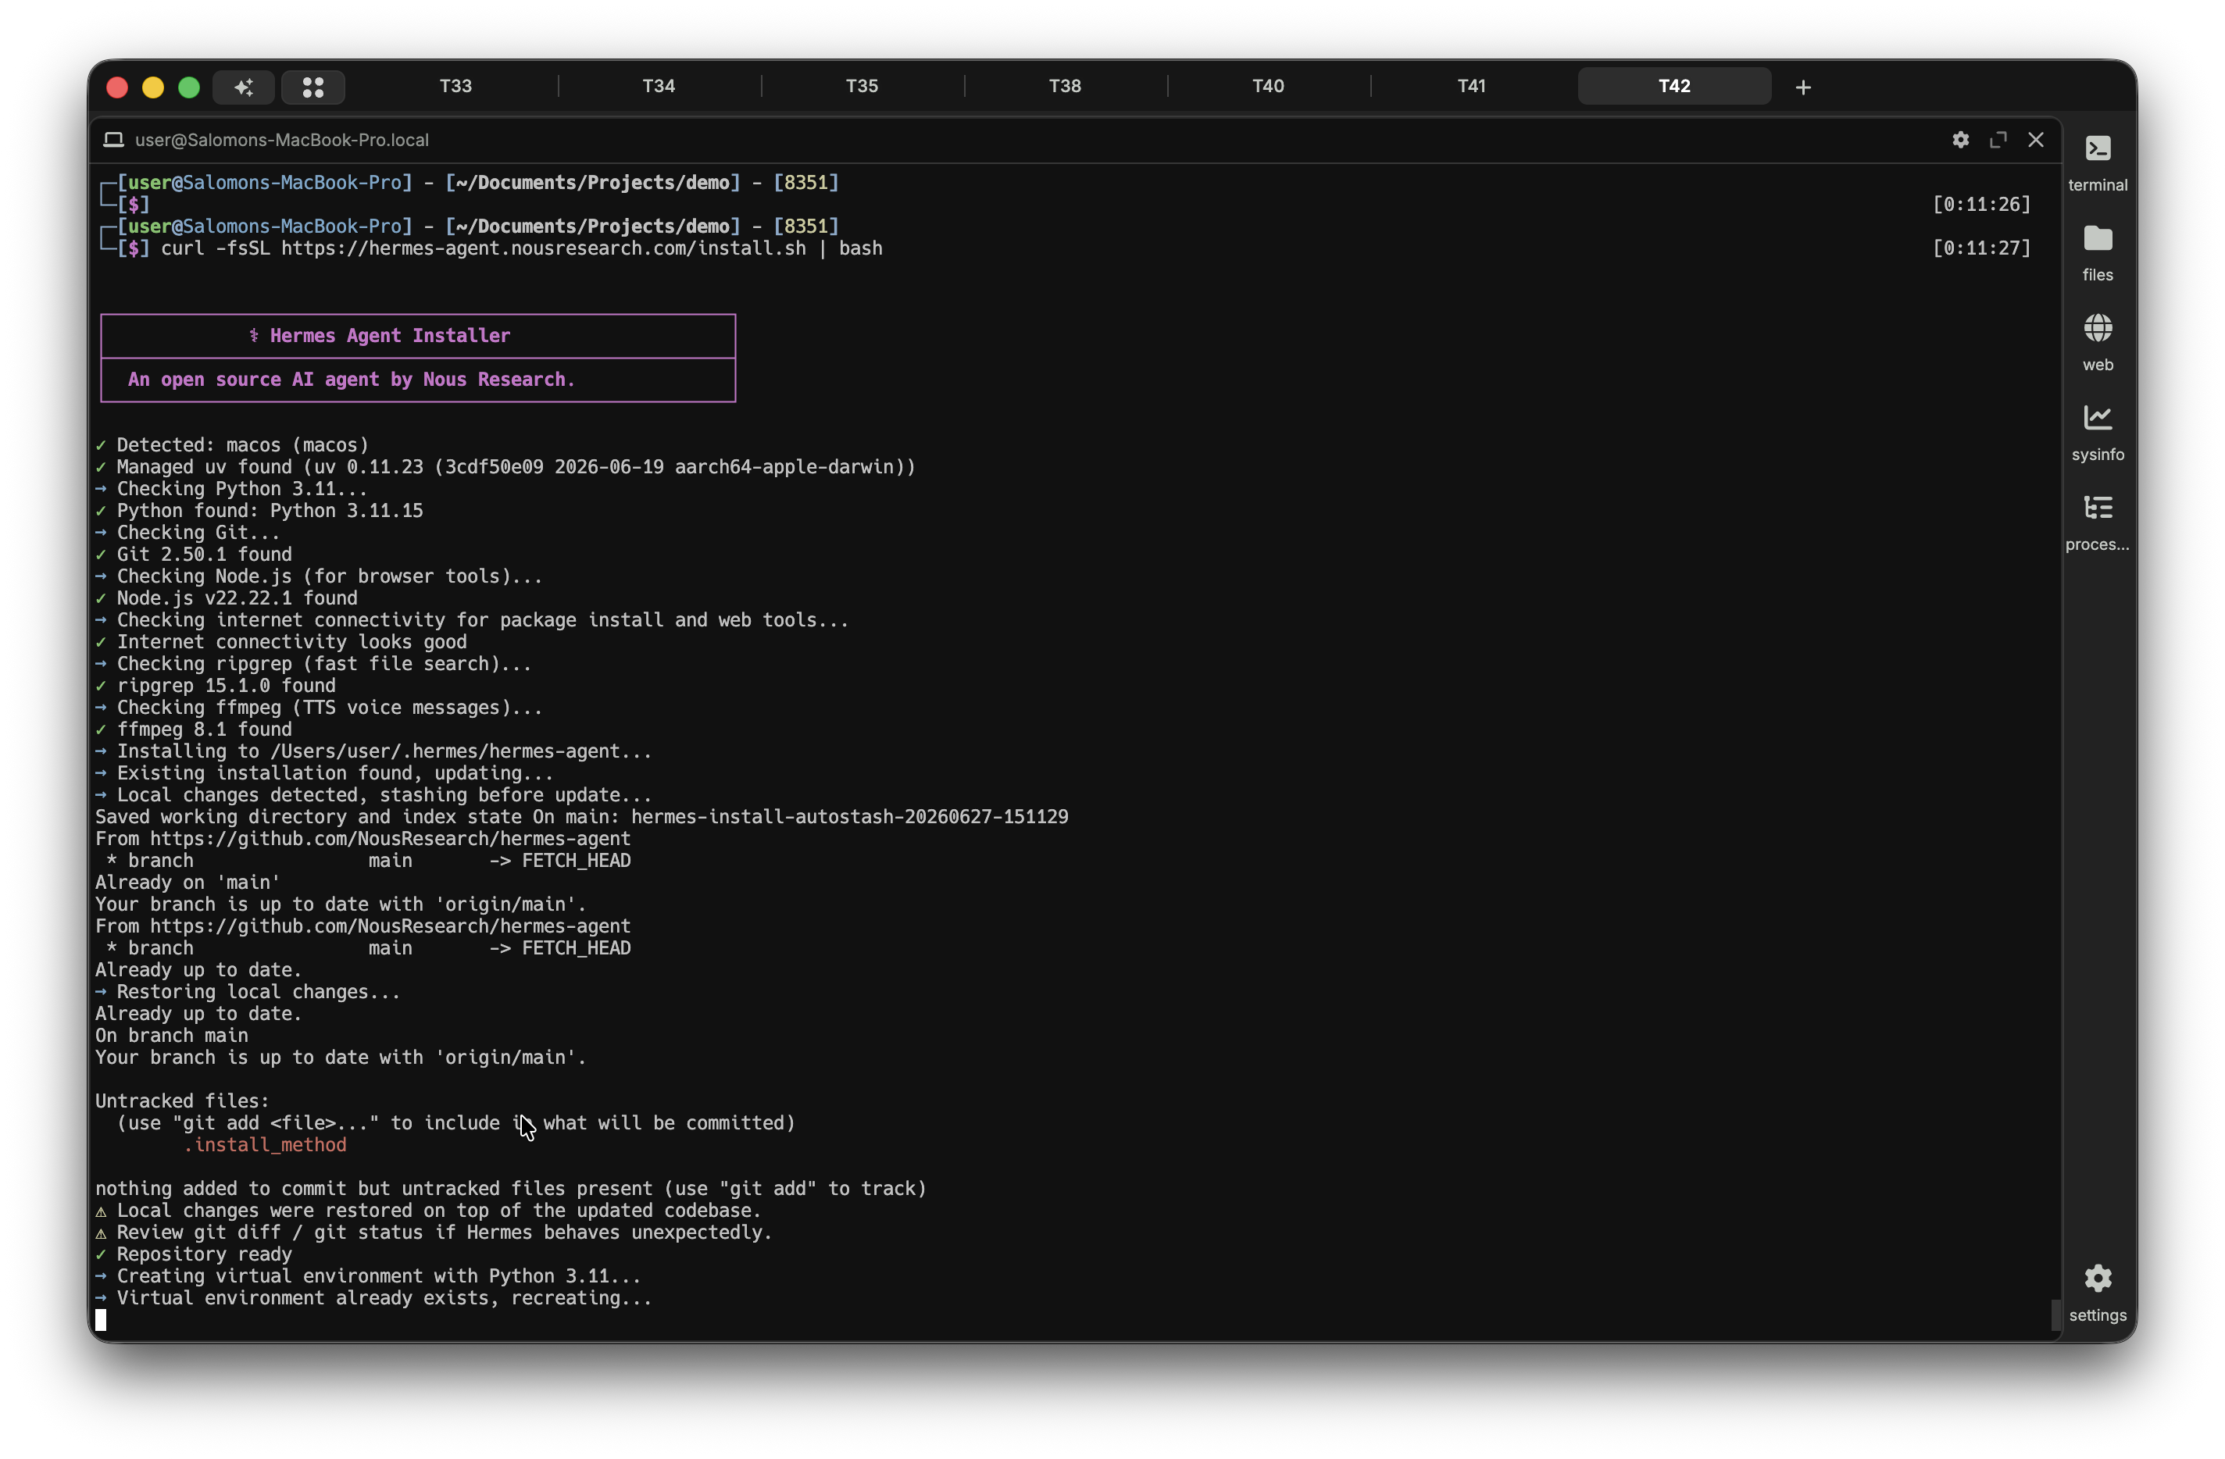Open the web globe panel
This screenshot has height=1459, width=2225.
(2097, 342)
